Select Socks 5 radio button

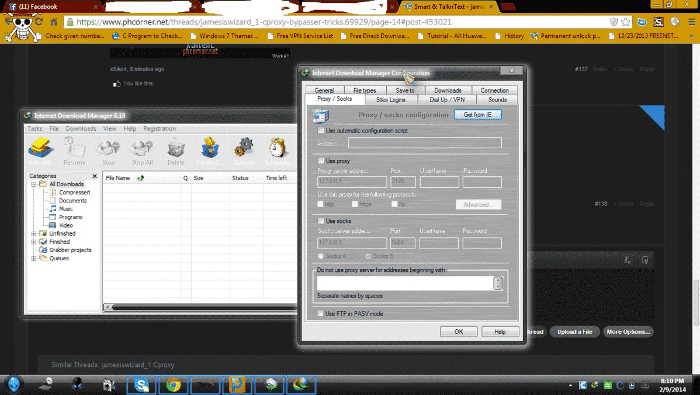tap(368, 256)
